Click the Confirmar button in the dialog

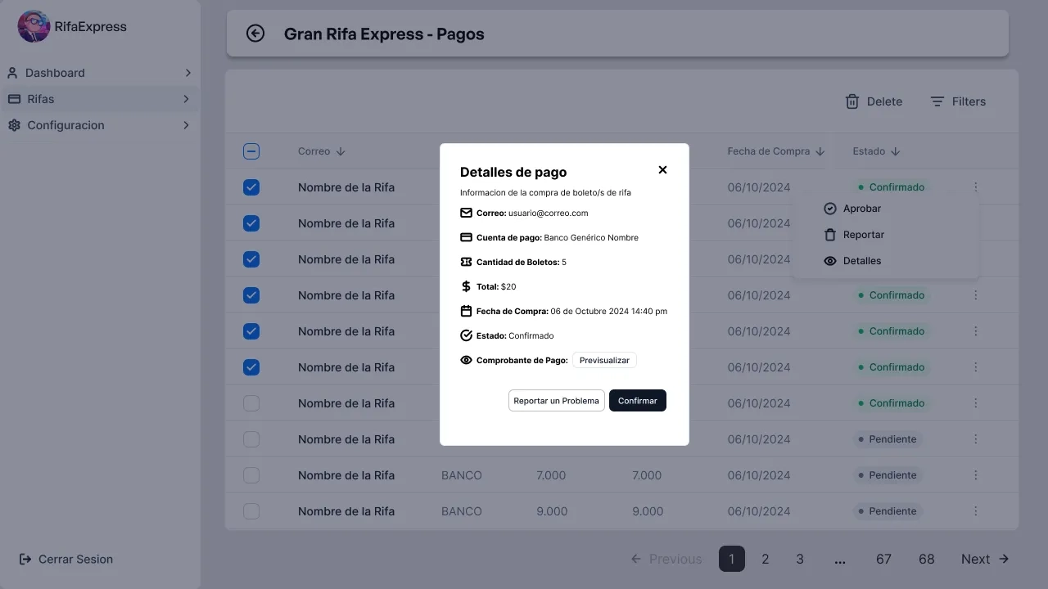pos(637,401)
